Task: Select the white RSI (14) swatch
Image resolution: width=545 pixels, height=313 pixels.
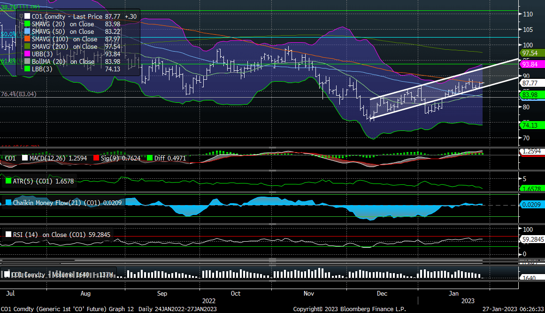Action: point(8,235)
